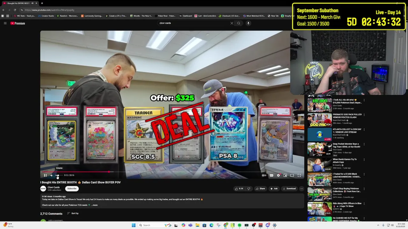Close the 'I Bought His ENTIRE BOOTH' tab
The image size is (408, 229).
(36, 3)
